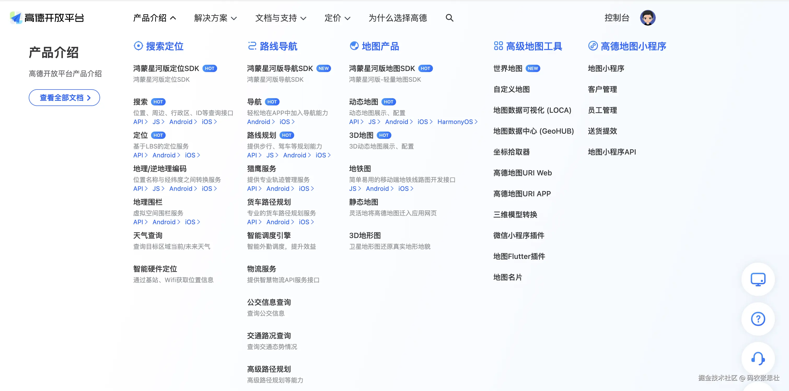Click the 世界地图 link with NEW badge
This screenshot has width=789, height=391.
pos(508,68)
